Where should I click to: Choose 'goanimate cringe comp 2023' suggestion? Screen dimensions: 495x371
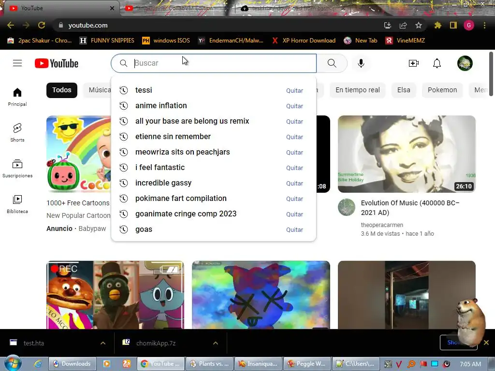click(x=214, y=214)
